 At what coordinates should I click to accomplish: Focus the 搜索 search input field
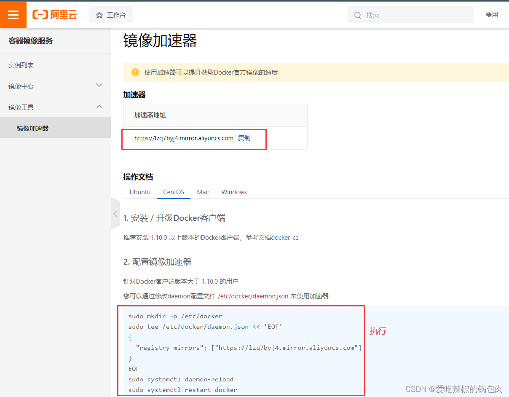coord(411,15)
